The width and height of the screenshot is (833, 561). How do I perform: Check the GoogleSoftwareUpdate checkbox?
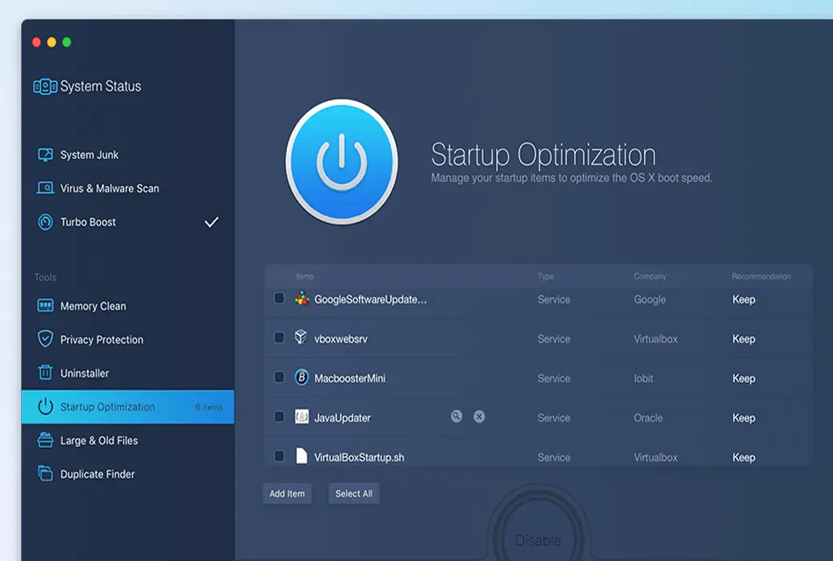(x=279, y=298)
